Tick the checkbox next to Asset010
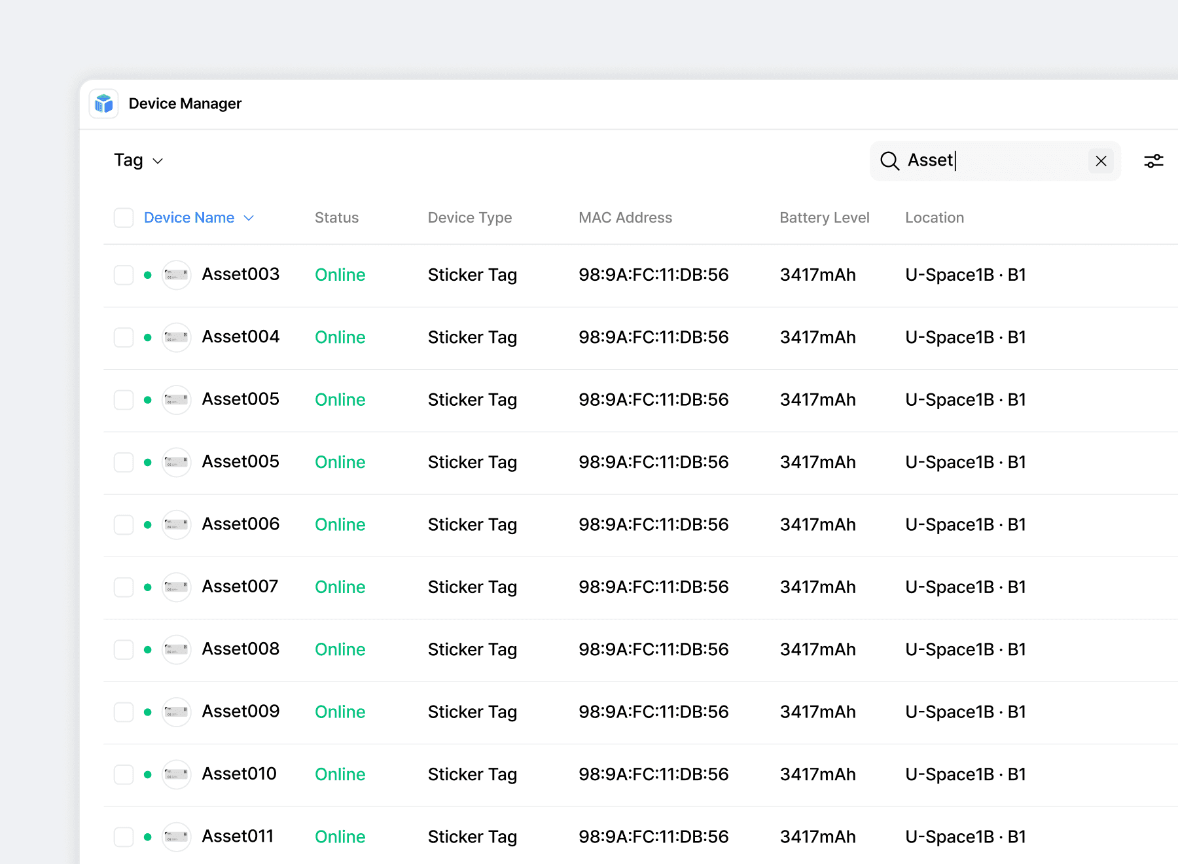 124,775
